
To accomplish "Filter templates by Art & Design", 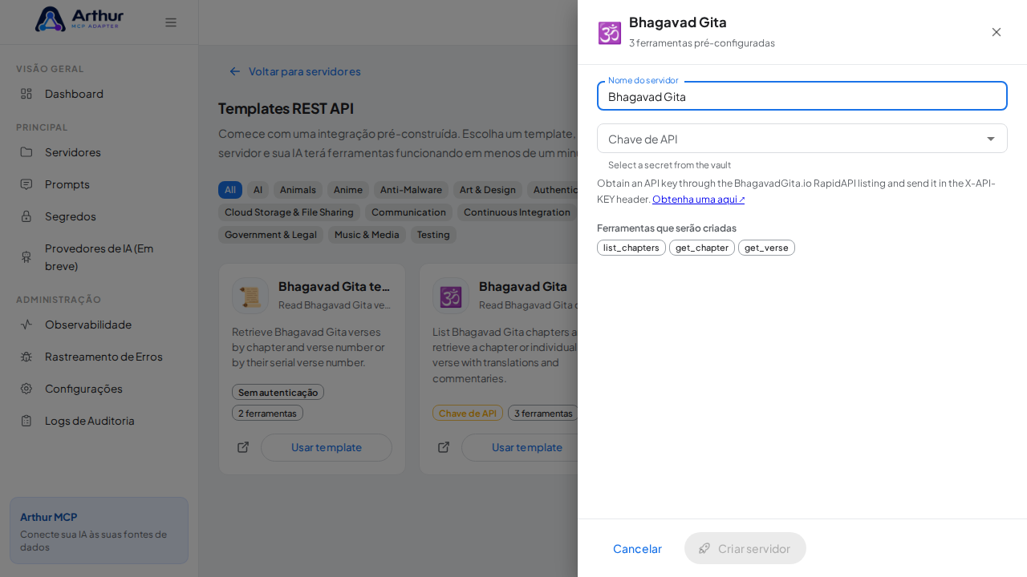I will tap(488, 190).
